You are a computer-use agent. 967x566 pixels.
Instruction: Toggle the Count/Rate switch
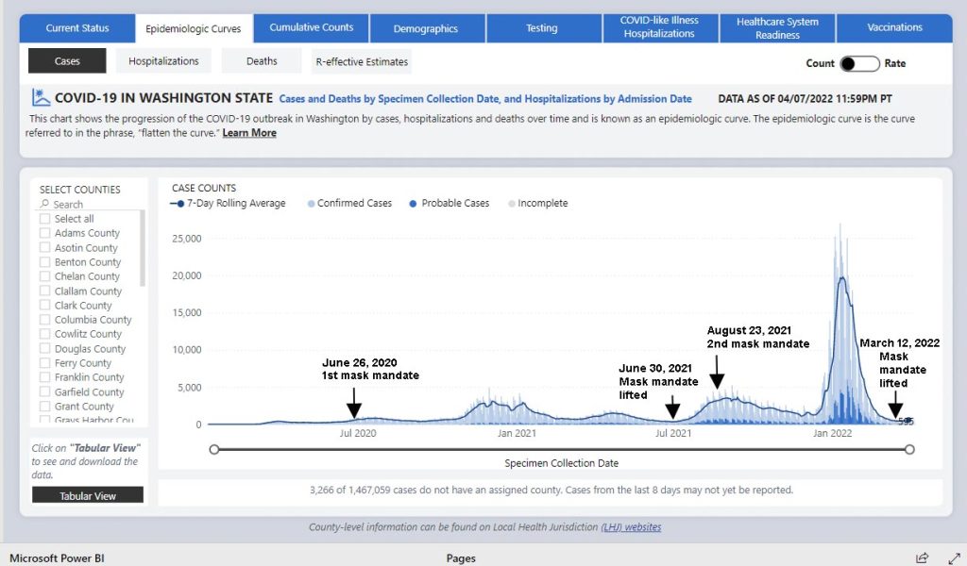[x=859, y=63]
